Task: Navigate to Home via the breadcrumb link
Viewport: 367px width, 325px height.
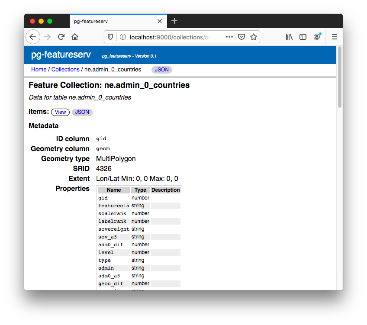Action: pos(39,69)
